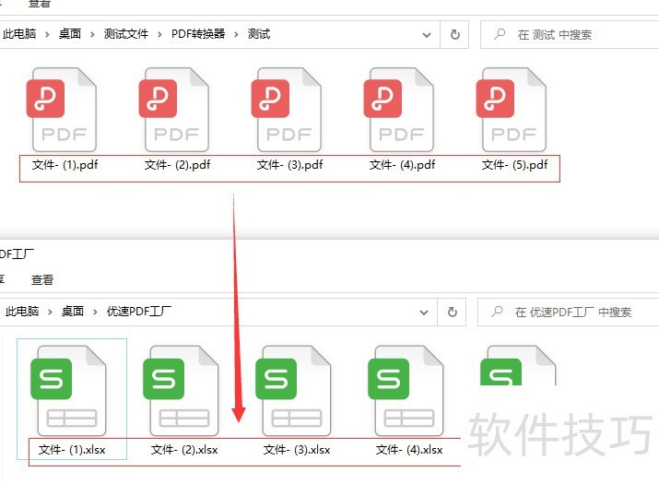Expand chevron after 此电脑 in the 优速PDF工厂 window
659x484 pixels.
50,312
